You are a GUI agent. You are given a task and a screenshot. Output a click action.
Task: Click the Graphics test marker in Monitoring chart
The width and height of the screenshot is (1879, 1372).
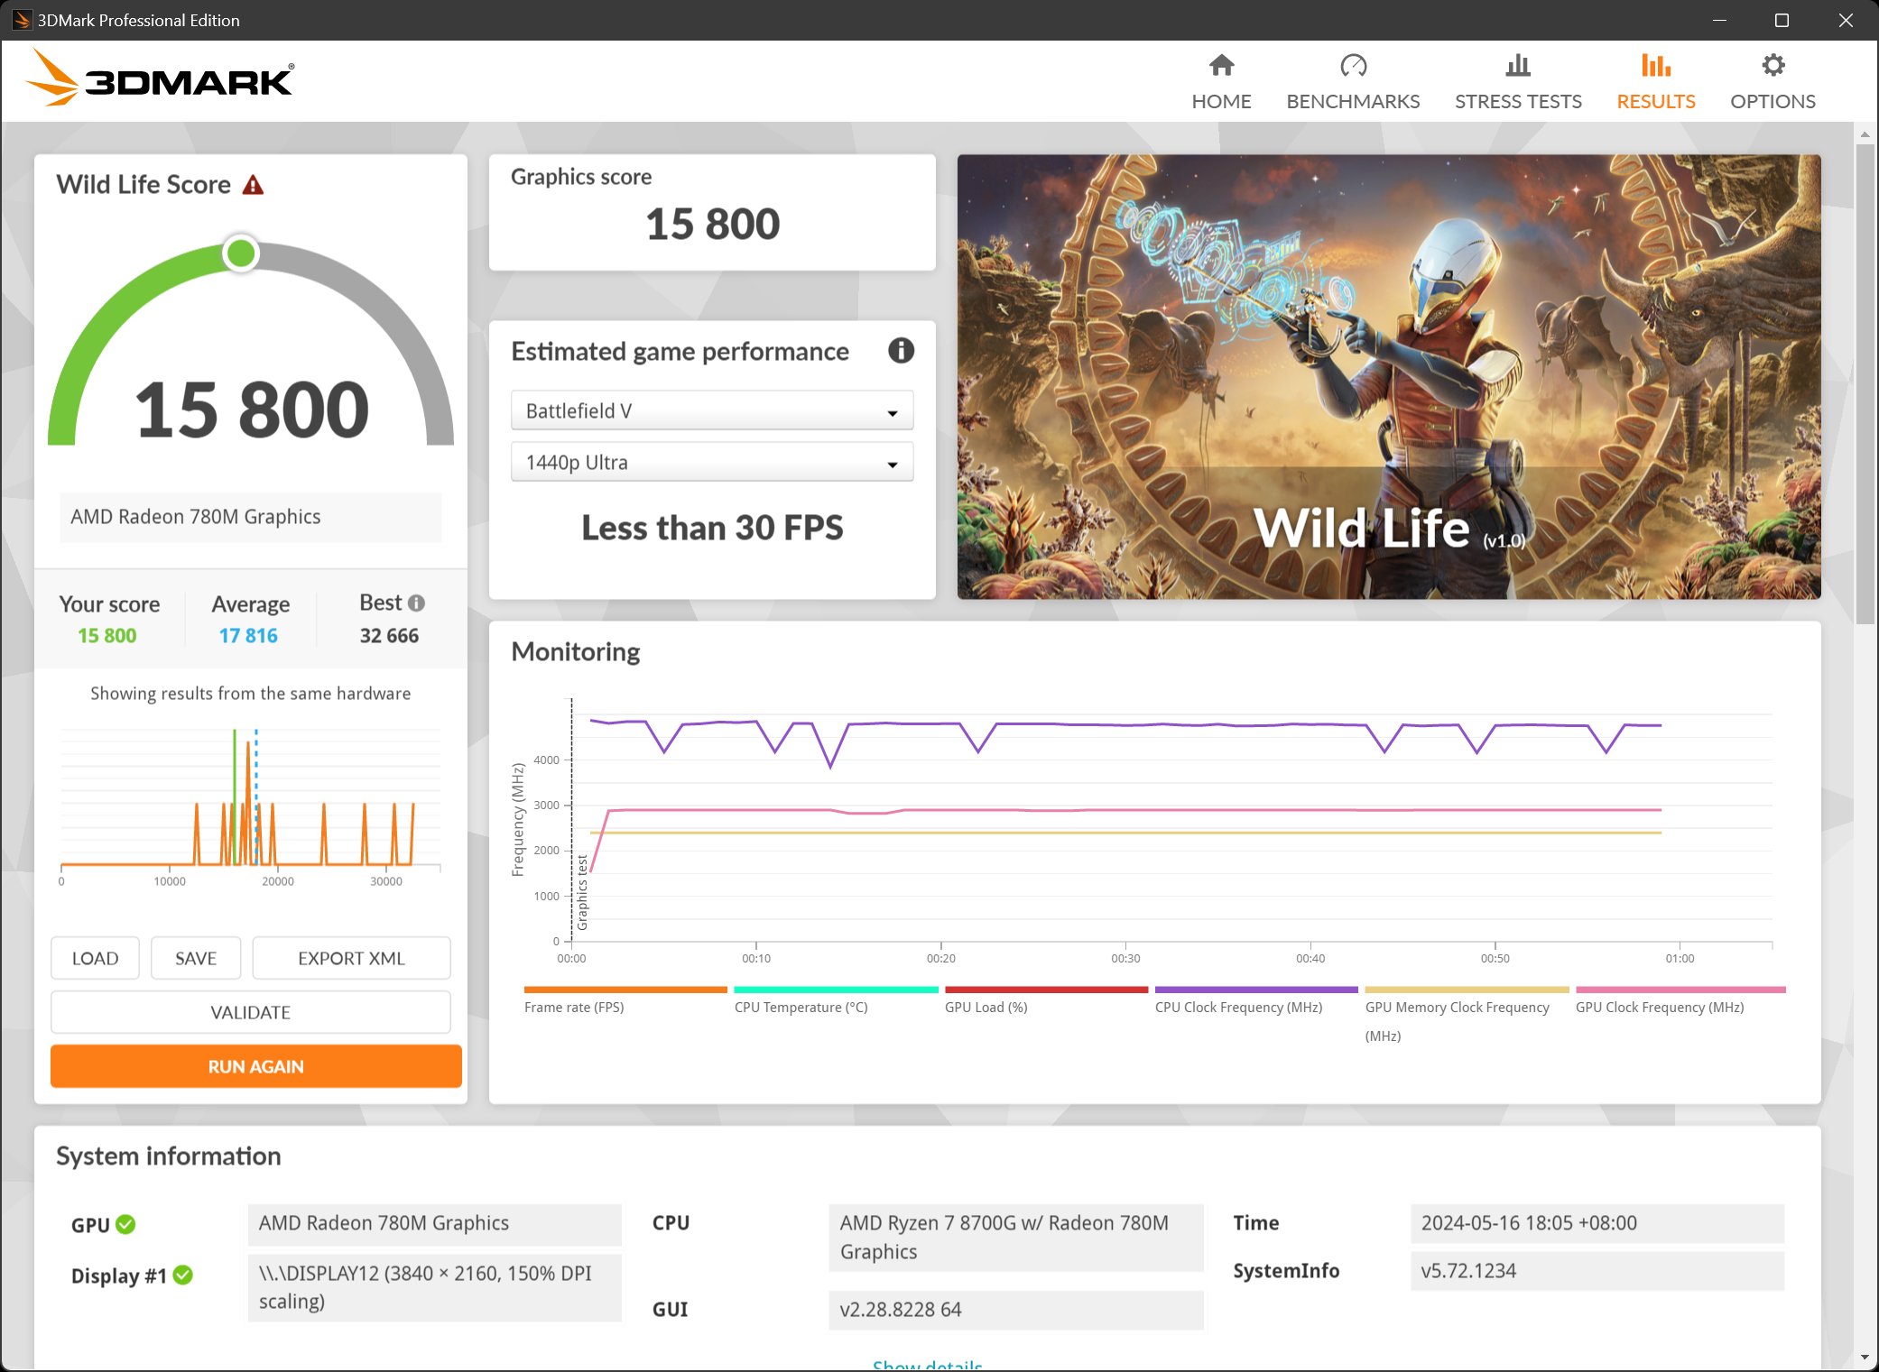tap(582, 893)
